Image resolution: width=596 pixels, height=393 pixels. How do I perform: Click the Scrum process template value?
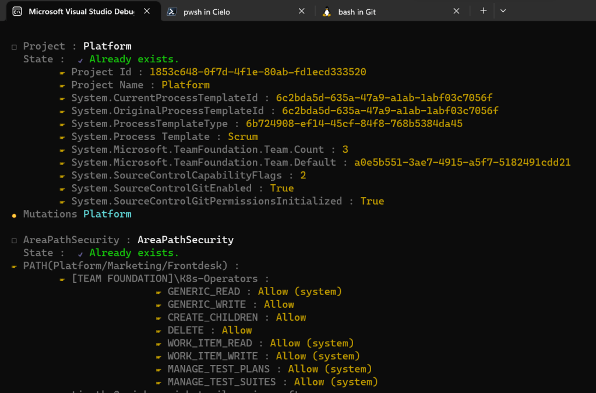click(242, 136)
